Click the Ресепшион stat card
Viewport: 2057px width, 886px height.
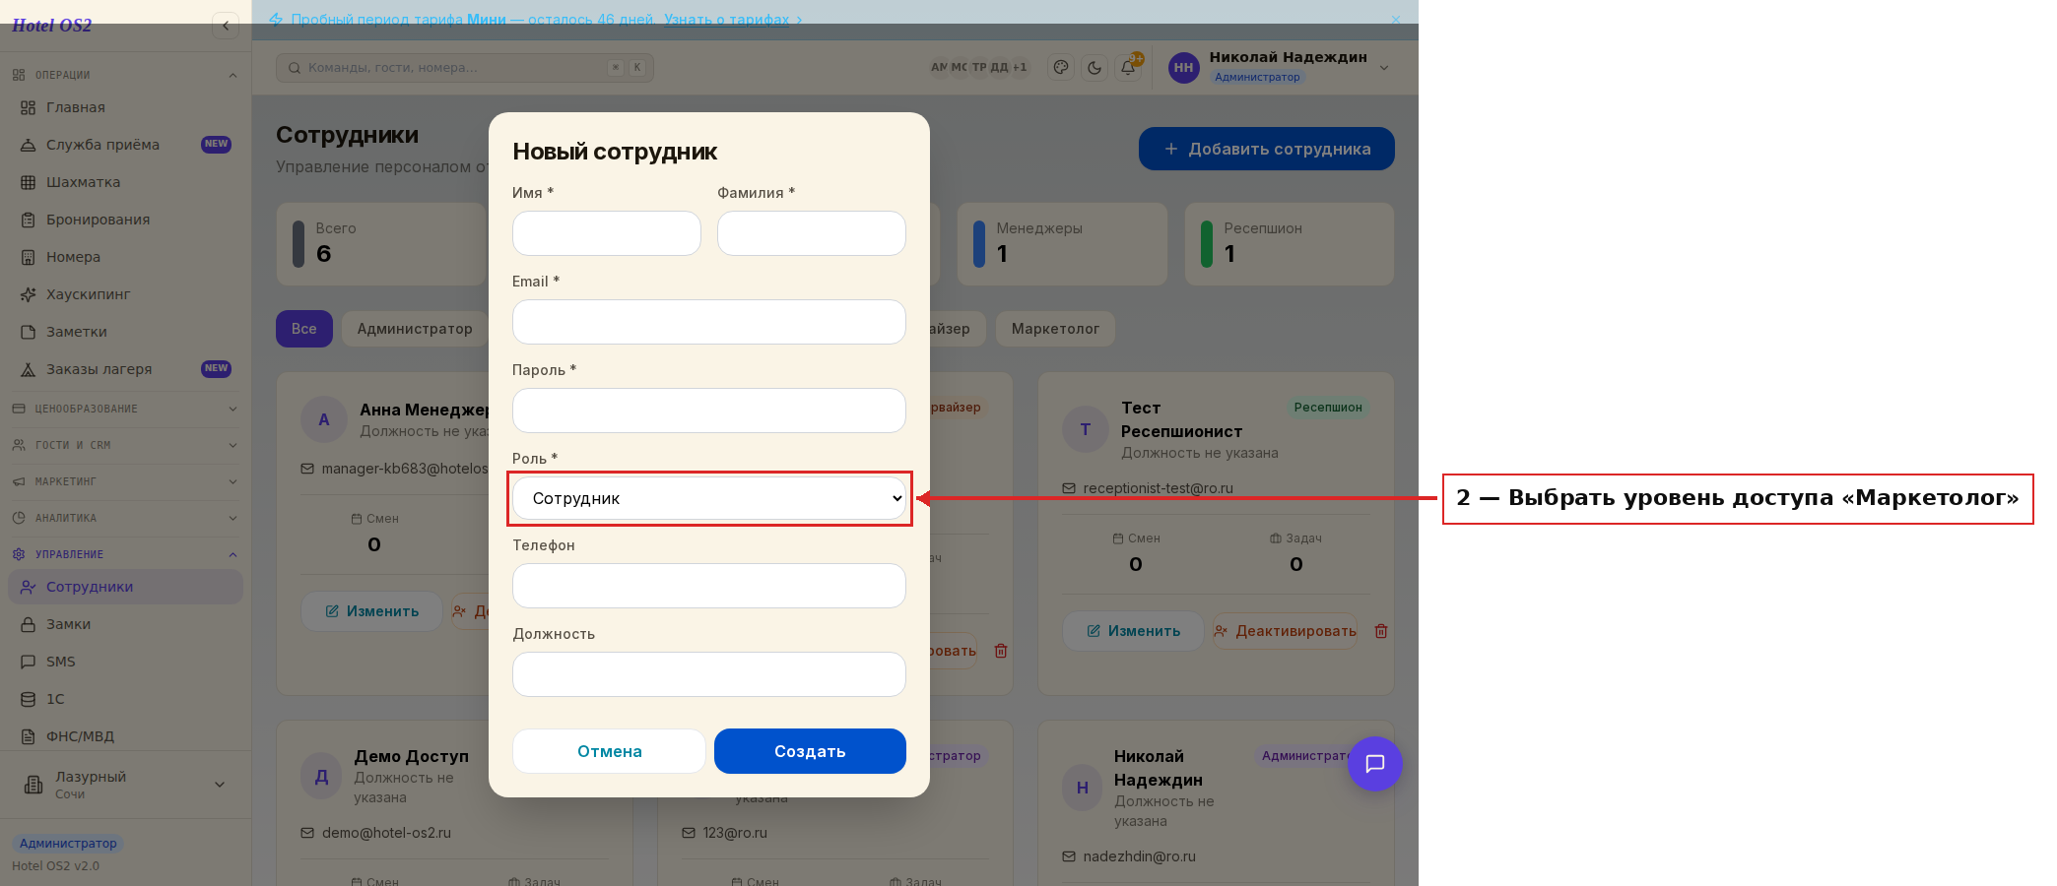tap(1290, 244)
